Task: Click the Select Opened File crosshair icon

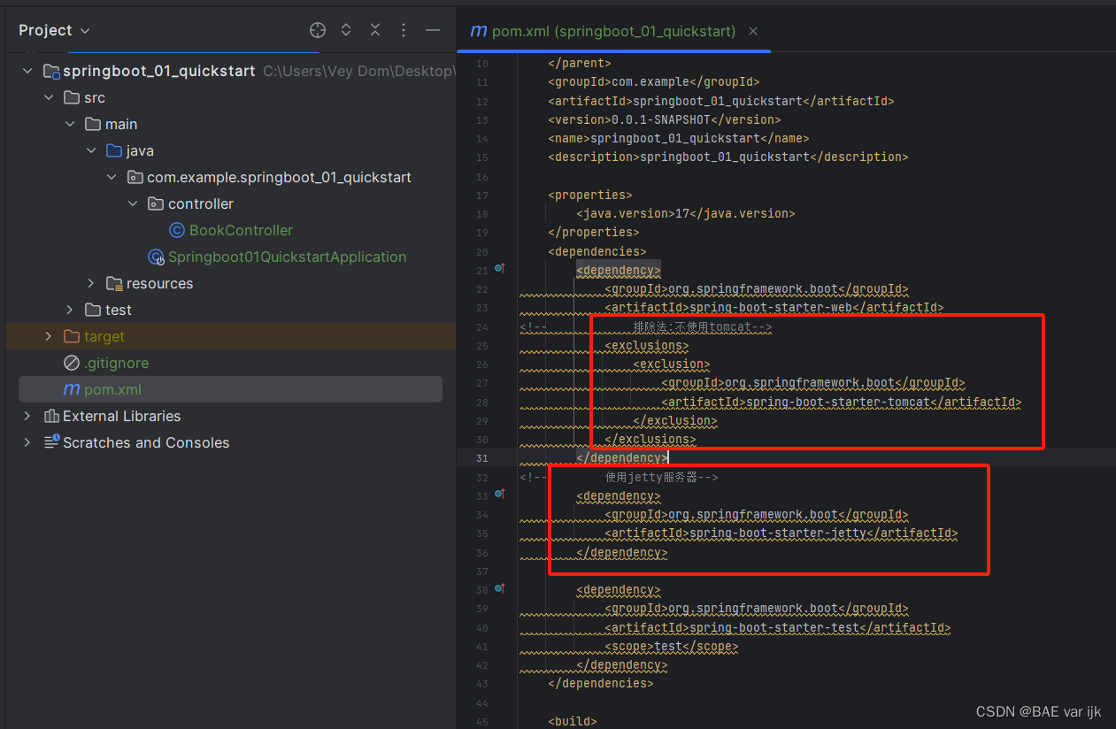Action: (317, 29)
